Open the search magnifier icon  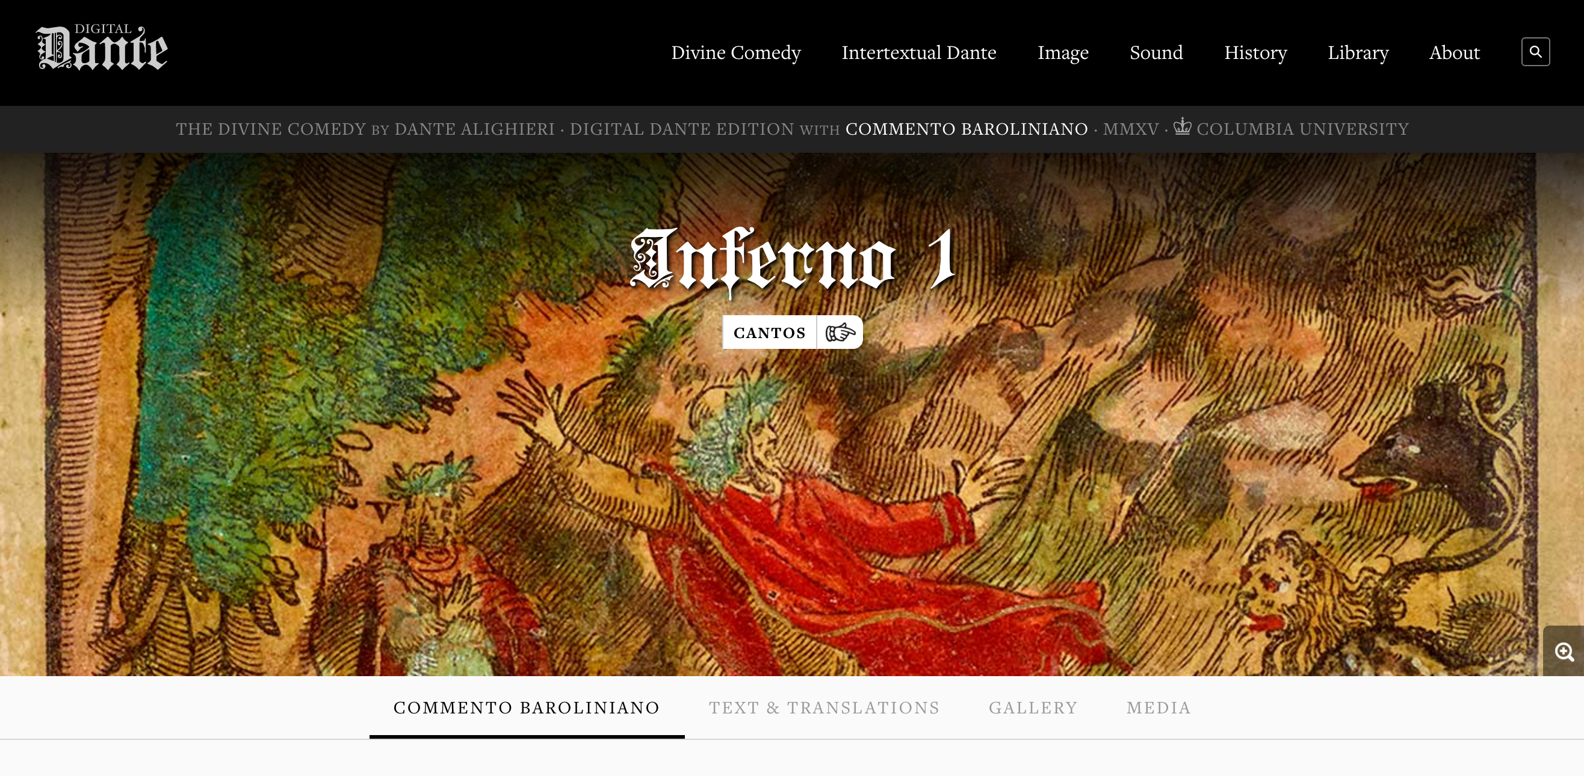[1535, 52]
